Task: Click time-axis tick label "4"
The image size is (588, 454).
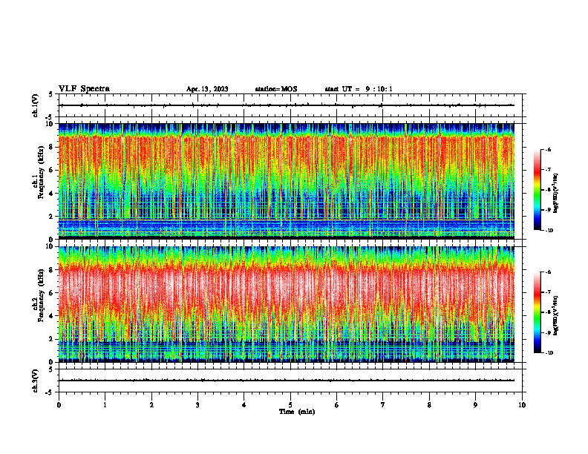Action: [244, 405]
